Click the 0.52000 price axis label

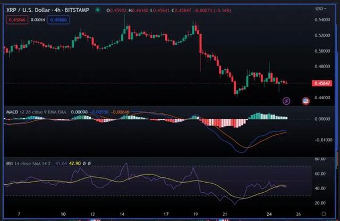(322, 36)
